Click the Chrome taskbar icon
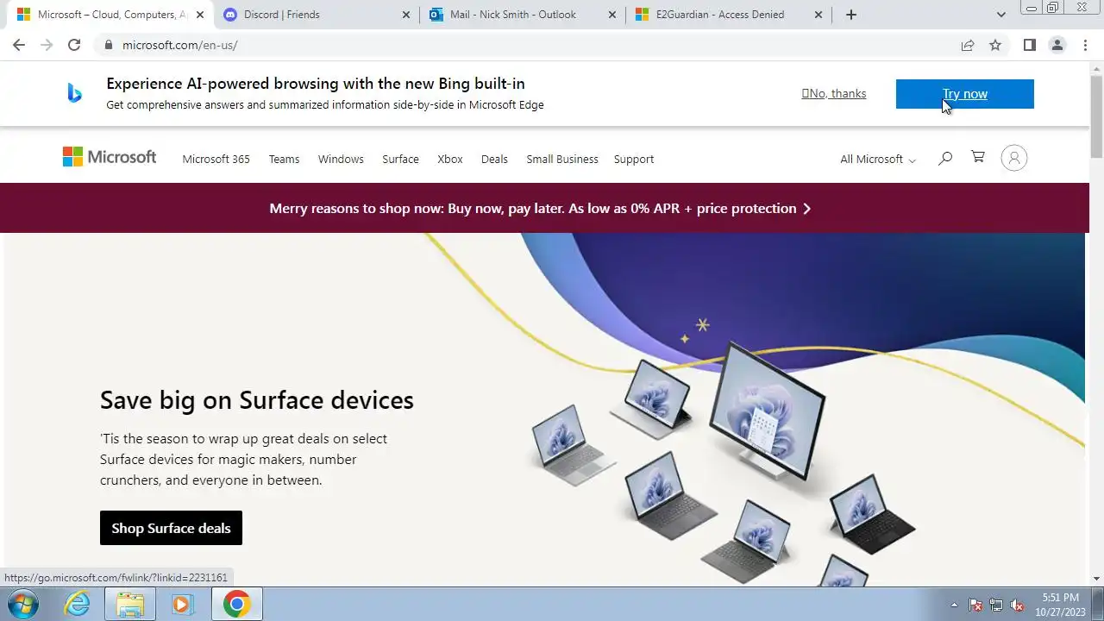Viewport: 1104px width, 621px height. [x=237, y=604]
